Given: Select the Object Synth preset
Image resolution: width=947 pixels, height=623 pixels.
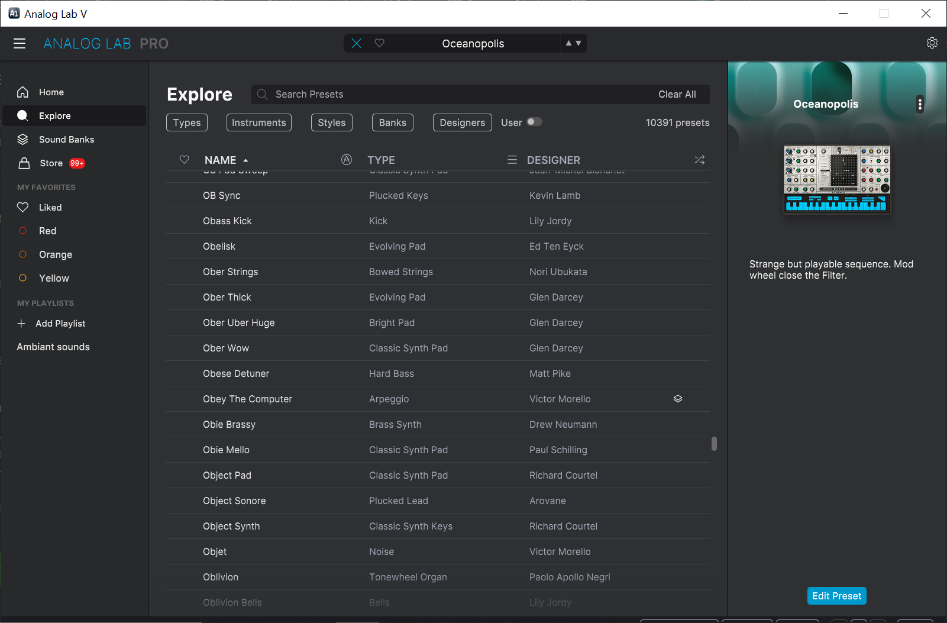Looking at the screenshot, I should point(438,526).
